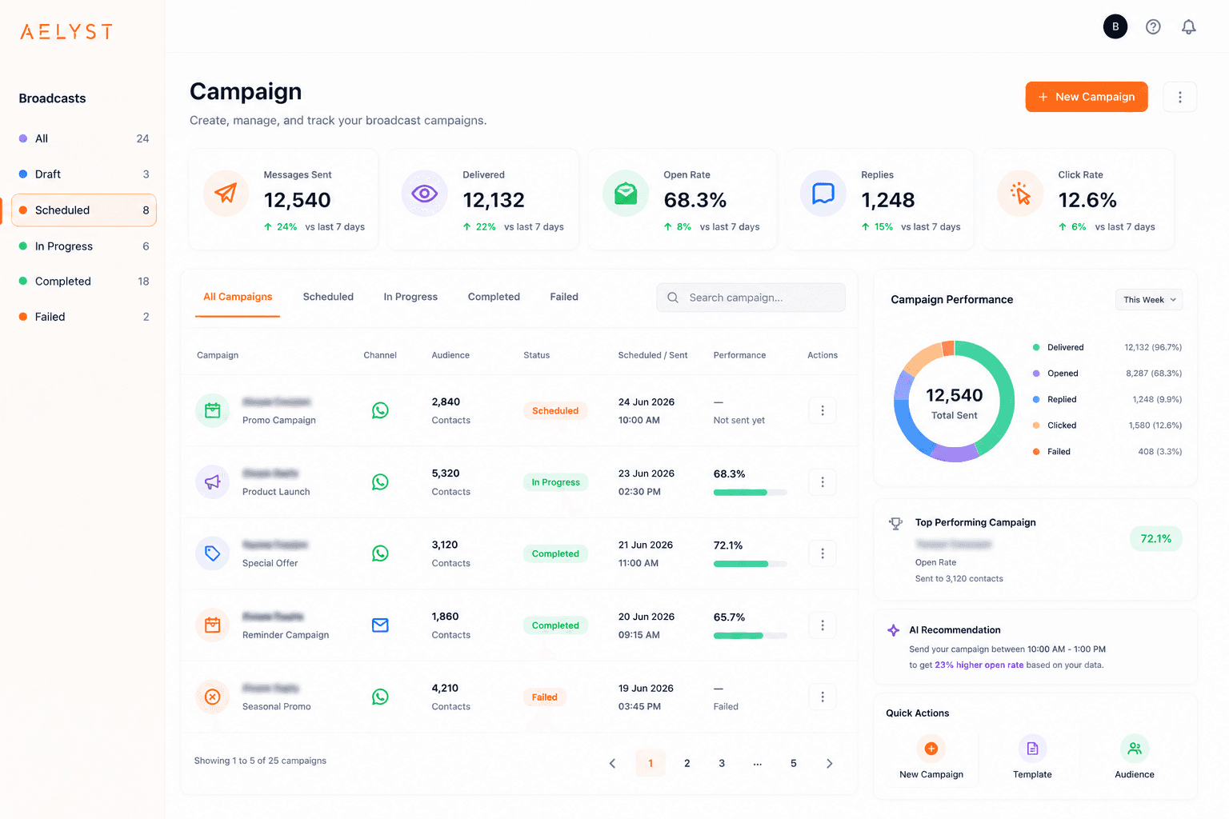Click the Scheduled status badge for Promo Campaign
The image size is (1229, 819).
tap(555, 411)
